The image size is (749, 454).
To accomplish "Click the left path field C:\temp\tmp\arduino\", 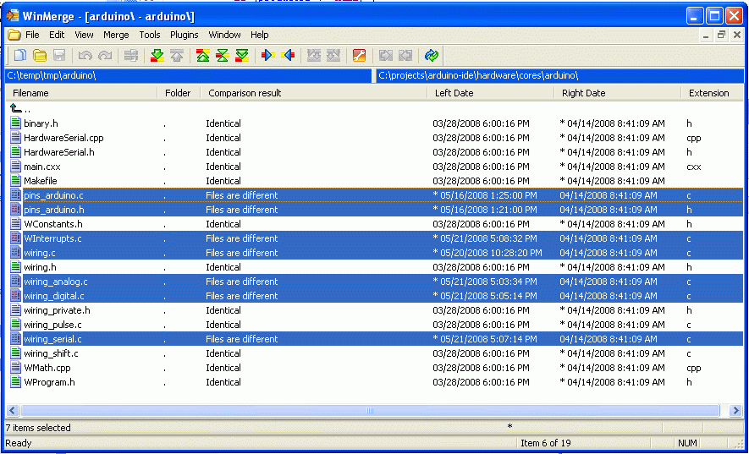I will pyautogui.click(x=188, y=75).
